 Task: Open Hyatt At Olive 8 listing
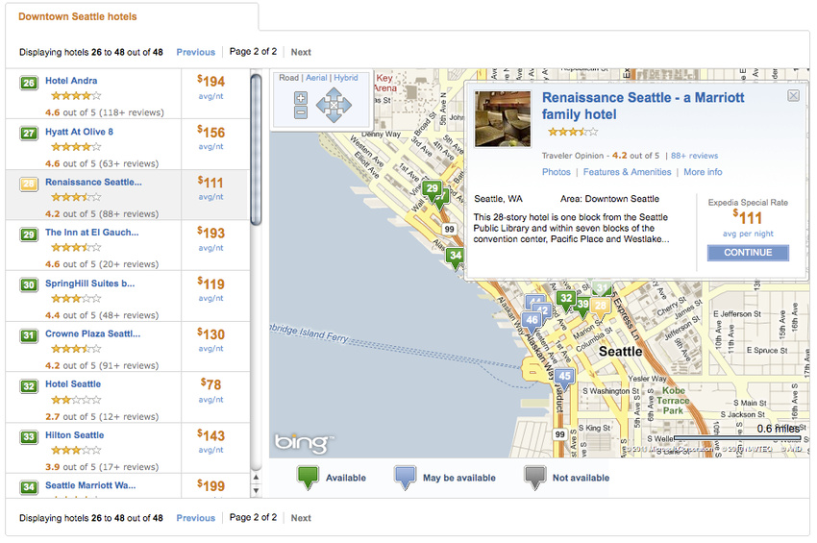(79, 132)
